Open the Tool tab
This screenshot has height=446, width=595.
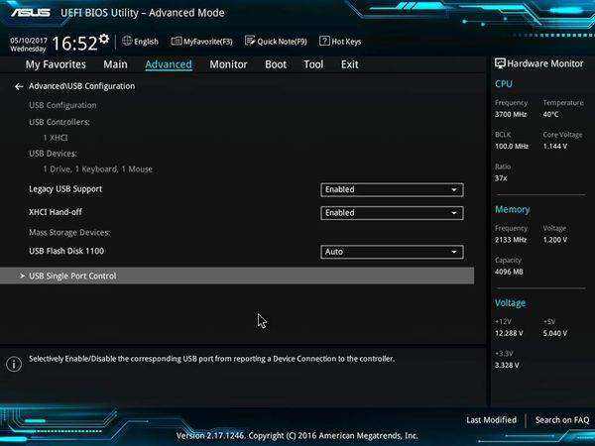pos(313,64)
